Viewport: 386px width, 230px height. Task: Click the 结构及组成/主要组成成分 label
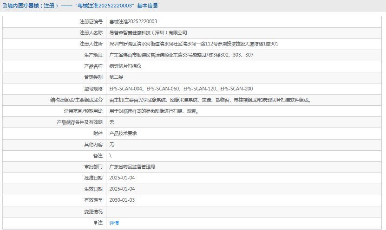[76, 100]
